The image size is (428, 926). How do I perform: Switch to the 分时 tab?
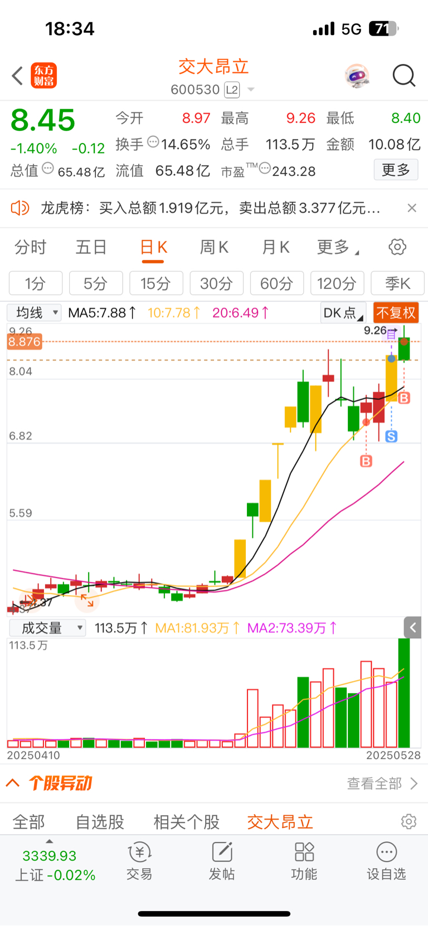pyautogui.click(x=31, y=247)
